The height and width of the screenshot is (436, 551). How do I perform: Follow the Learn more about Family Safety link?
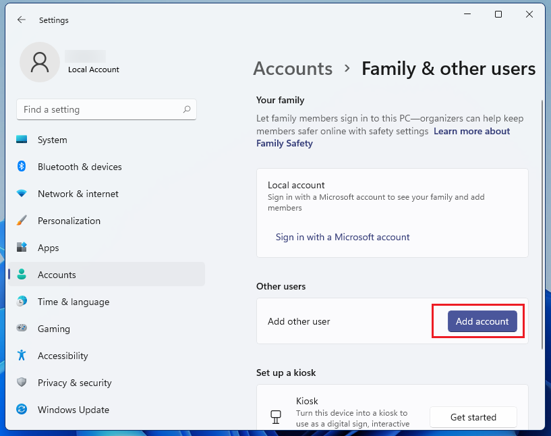tap(383, 137)
